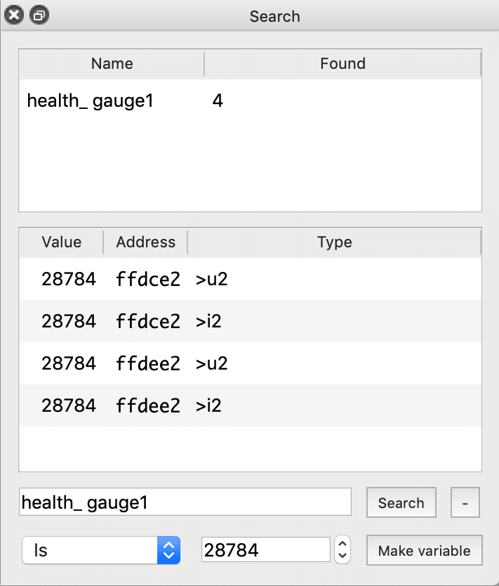This screenshot has height=586, width=499.
Task: Click the minus button to remove search
Action: pyautogui.click(x=465, y=502)
